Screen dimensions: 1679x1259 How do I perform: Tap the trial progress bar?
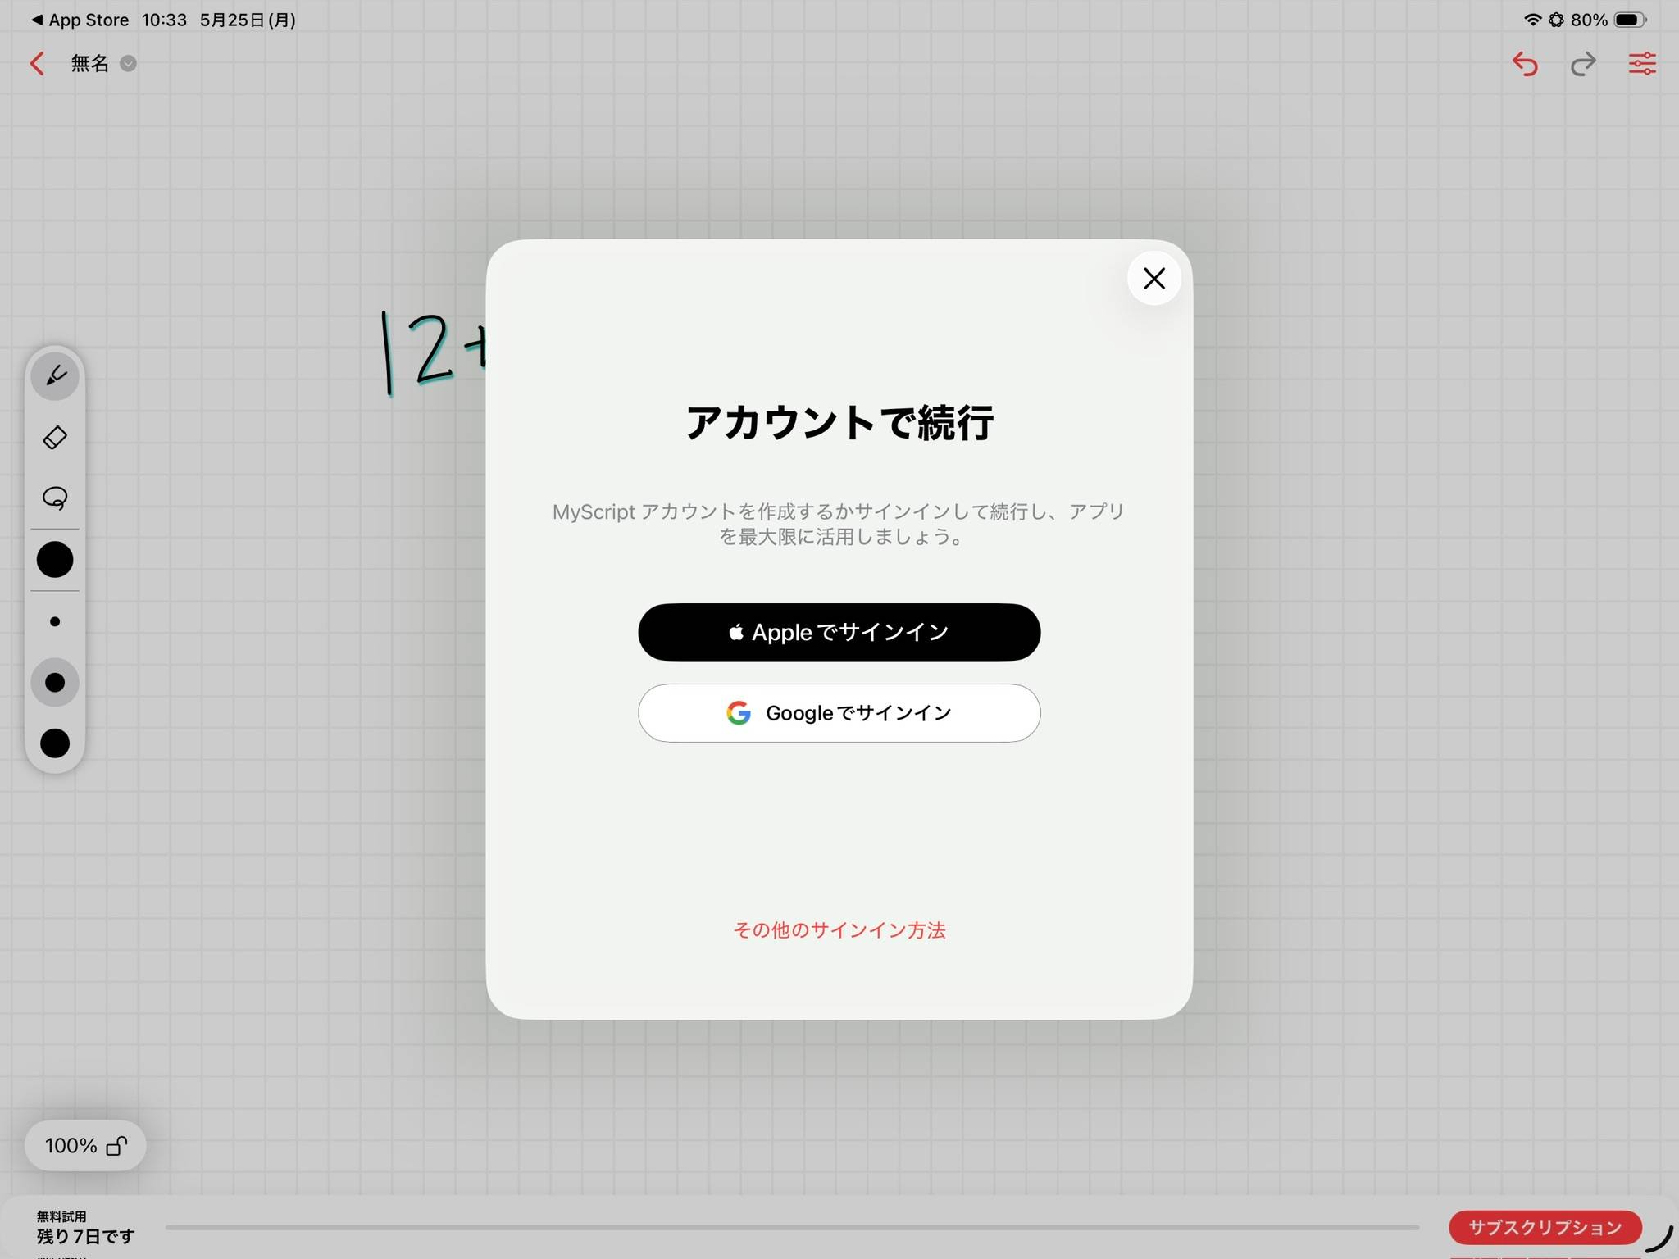tap(792, 1227)
